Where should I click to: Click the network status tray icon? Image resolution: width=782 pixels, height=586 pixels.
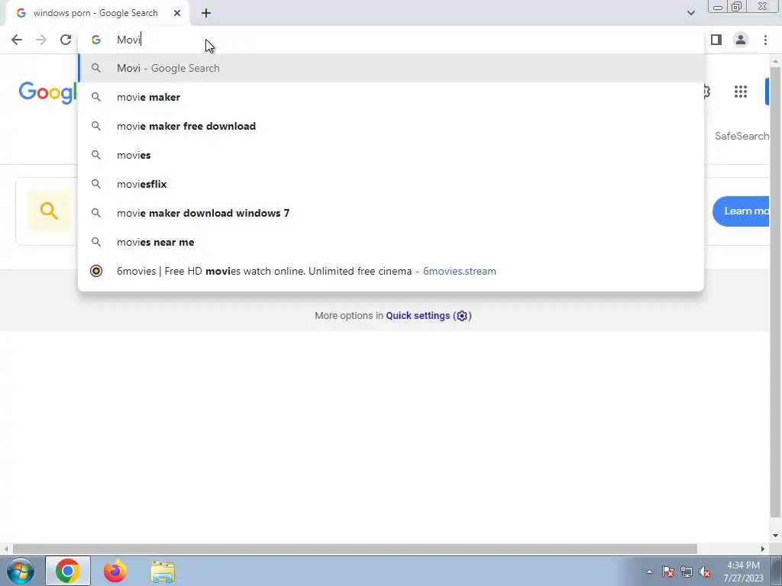coord(687,572)
